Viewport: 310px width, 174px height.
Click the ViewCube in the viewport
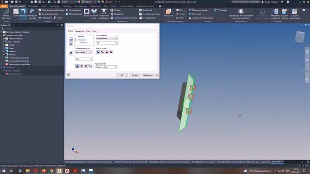point(300,37)
